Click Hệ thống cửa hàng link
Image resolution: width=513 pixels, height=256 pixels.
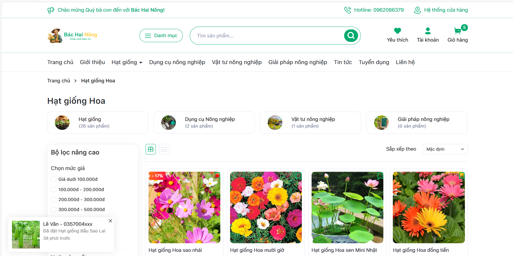pyautogui.click(x=446, y=10)
